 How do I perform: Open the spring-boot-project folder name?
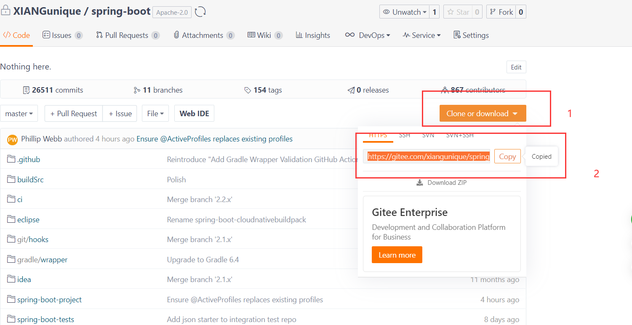[50, 299]
